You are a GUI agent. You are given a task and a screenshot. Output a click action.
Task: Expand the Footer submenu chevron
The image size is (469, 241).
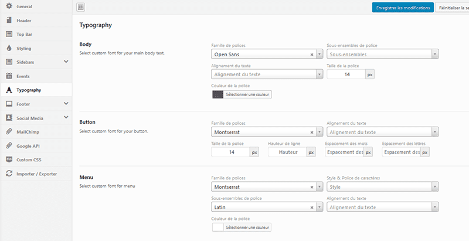point(66,103)
